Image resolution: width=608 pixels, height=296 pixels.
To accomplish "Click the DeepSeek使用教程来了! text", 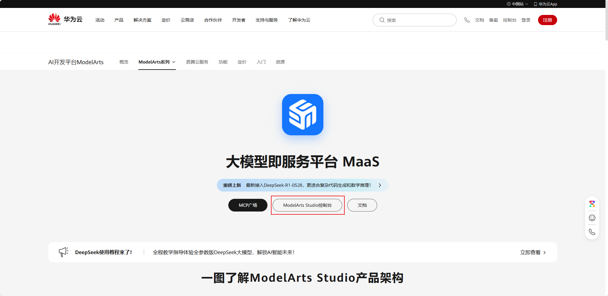I will coord(103,252).
